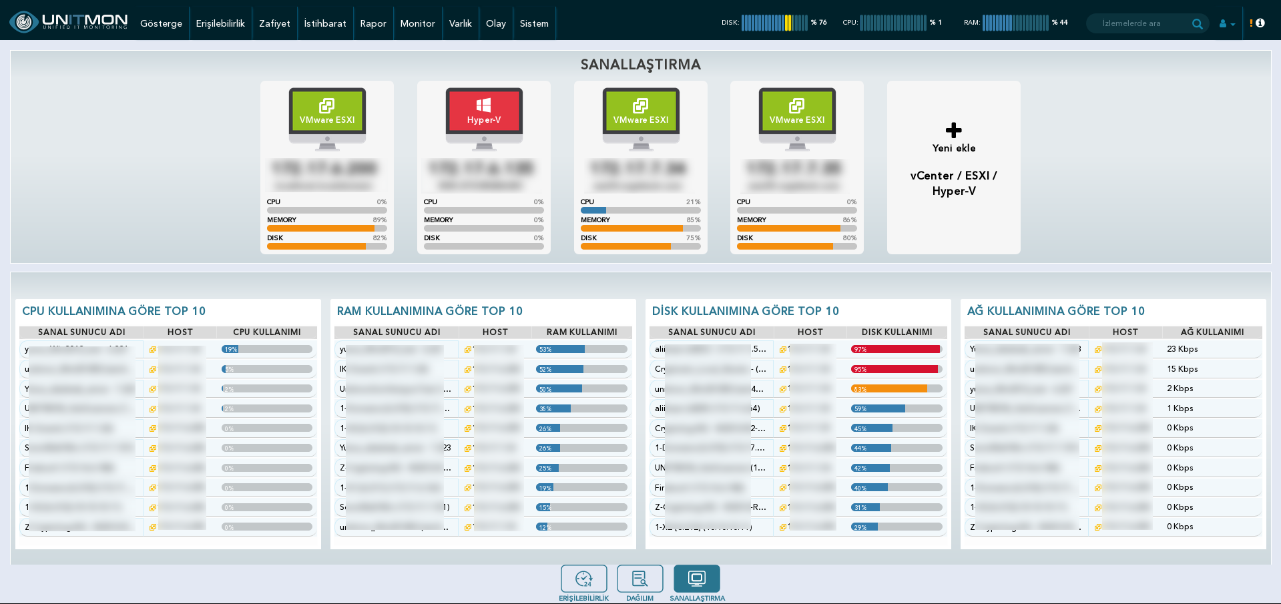
Task: Open the user account dropdown
Action: click(1227, 23)
